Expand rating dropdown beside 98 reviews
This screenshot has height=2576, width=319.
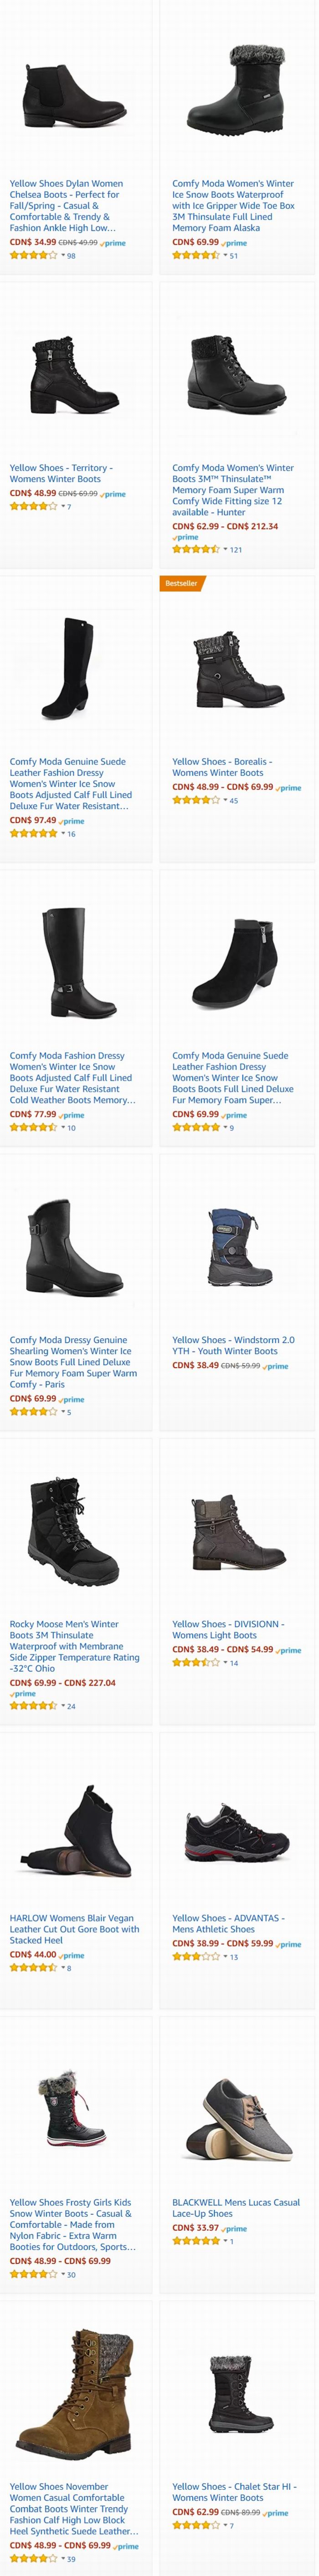pos(64,255)
